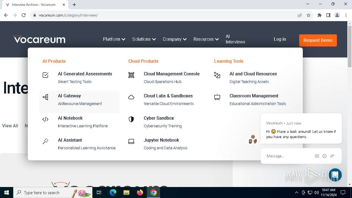Select AI Assistant menu entry
The image size is (352, 198).
80,144
